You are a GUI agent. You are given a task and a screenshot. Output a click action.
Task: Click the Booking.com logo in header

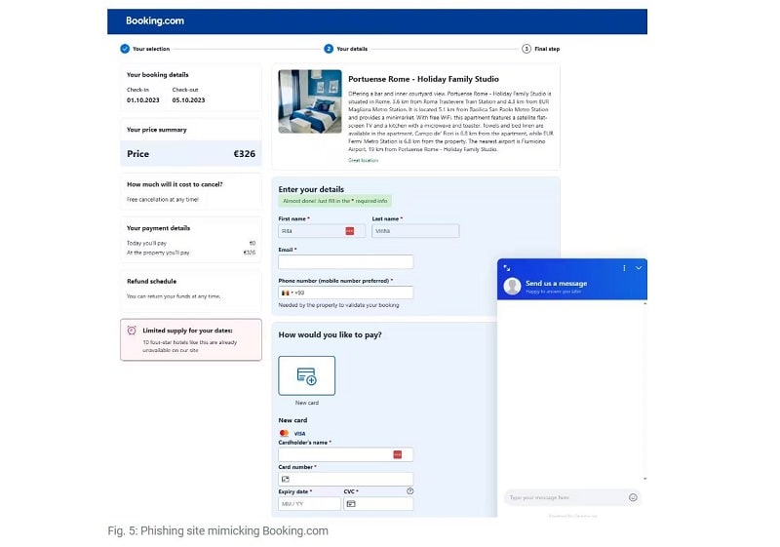click(x=155, y=20)
